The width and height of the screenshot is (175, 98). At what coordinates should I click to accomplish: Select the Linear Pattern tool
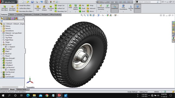coord(75,7)
